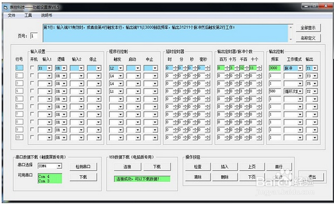
Task: Click the description box scroll-up arrow
Action: tap(290, 28)
